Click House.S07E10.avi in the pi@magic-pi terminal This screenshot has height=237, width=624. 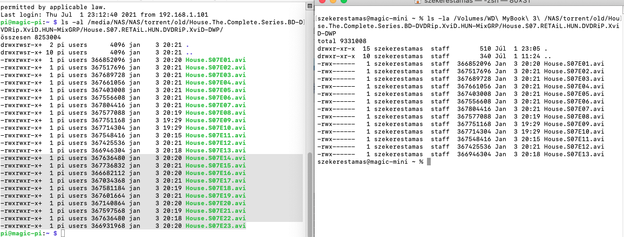coord(216,128)
